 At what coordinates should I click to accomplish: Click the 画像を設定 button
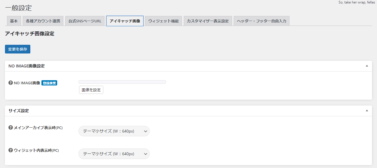point(91,90)
